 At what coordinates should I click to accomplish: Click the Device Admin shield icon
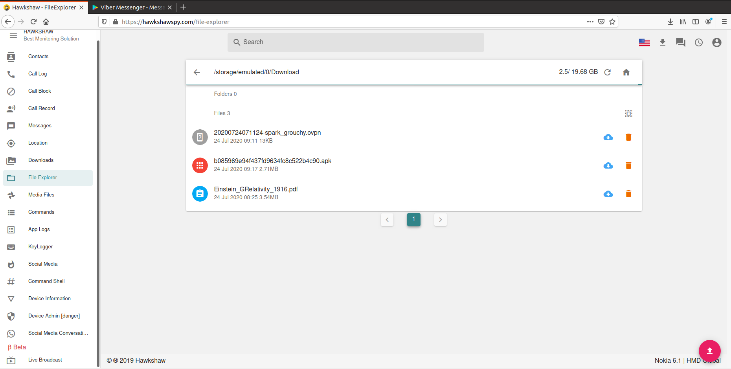[x=11, y=316]
